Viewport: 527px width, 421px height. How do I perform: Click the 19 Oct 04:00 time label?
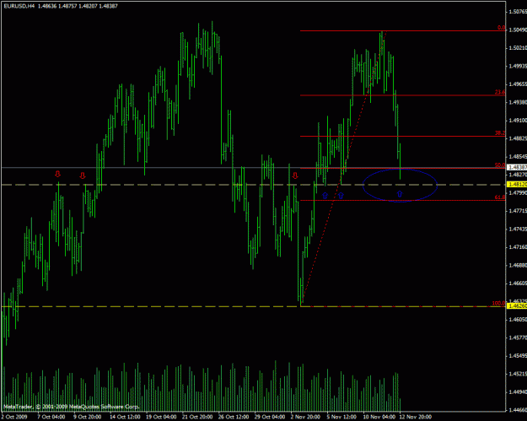coord(161,417)
